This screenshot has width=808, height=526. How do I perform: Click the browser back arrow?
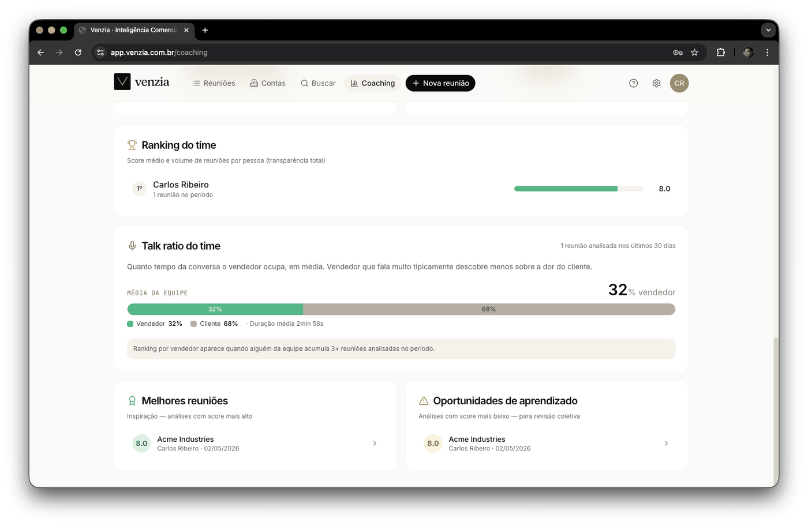[x=40, y=52]
